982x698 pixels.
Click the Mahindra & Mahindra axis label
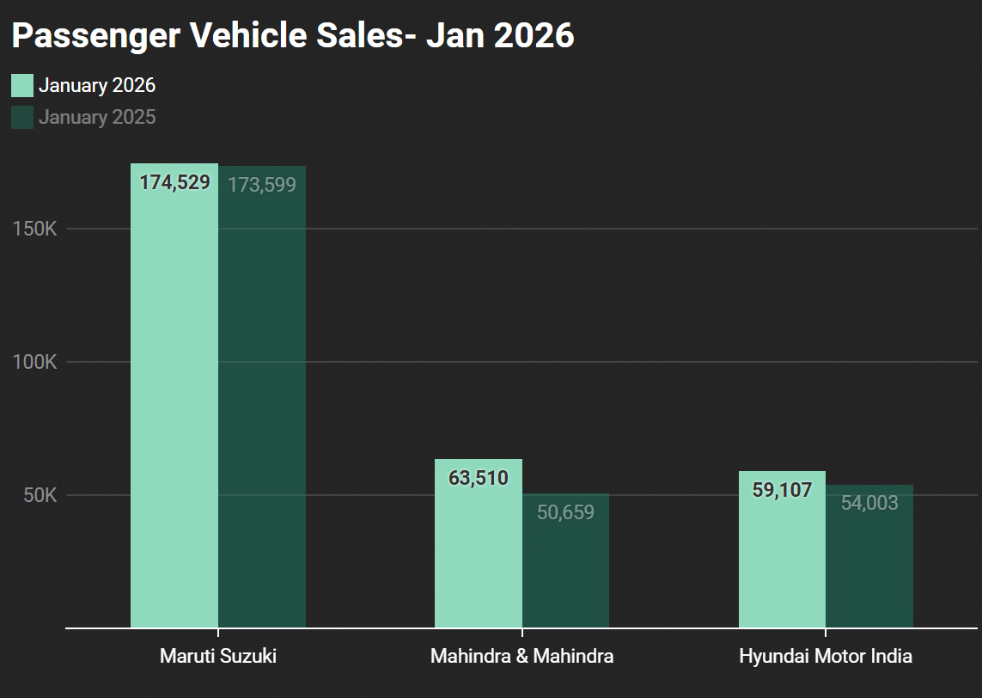coord(521,657)
